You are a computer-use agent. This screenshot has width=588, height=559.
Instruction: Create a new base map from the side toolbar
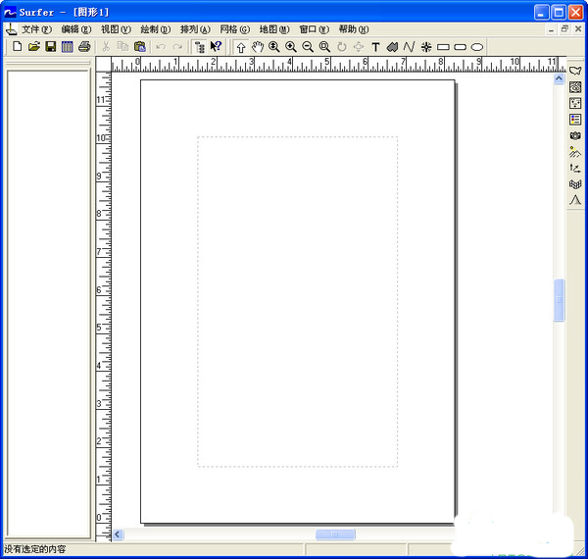575,71
